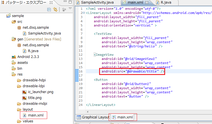212x124 pixels.
Task: Click the horizontal scrollbar left arrow in editor
Action: tap(88, 112)
